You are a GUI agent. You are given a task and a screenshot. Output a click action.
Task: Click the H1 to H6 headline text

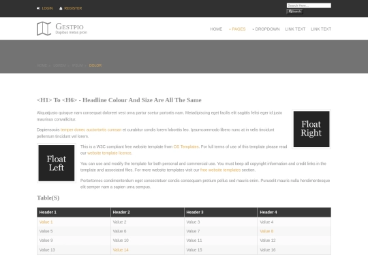click(119, 100)
